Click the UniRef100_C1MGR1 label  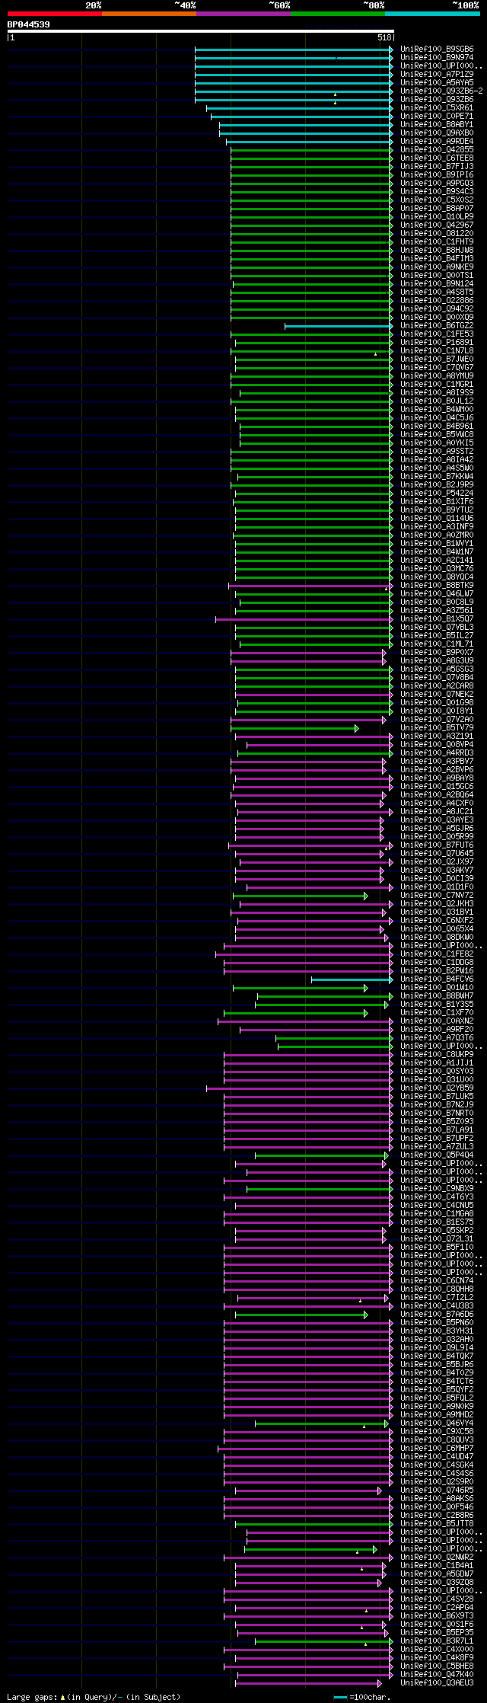(x=437, y=385)
